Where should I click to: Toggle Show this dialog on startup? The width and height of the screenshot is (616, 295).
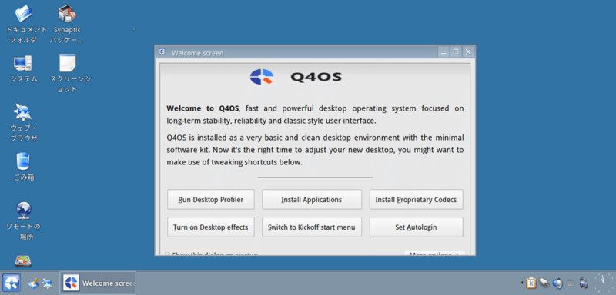(211, 254)
